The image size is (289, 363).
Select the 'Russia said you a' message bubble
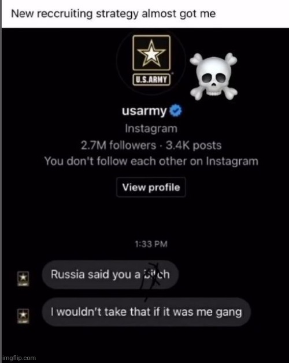click(x=110, y=275)
